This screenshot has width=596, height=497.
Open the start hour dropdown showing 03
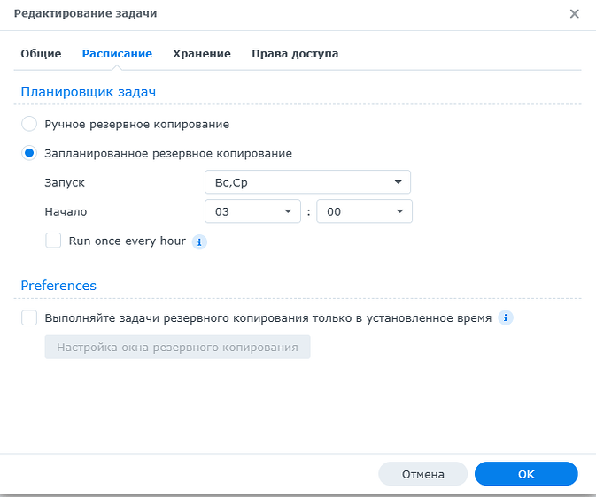click(x=252, y=211)
